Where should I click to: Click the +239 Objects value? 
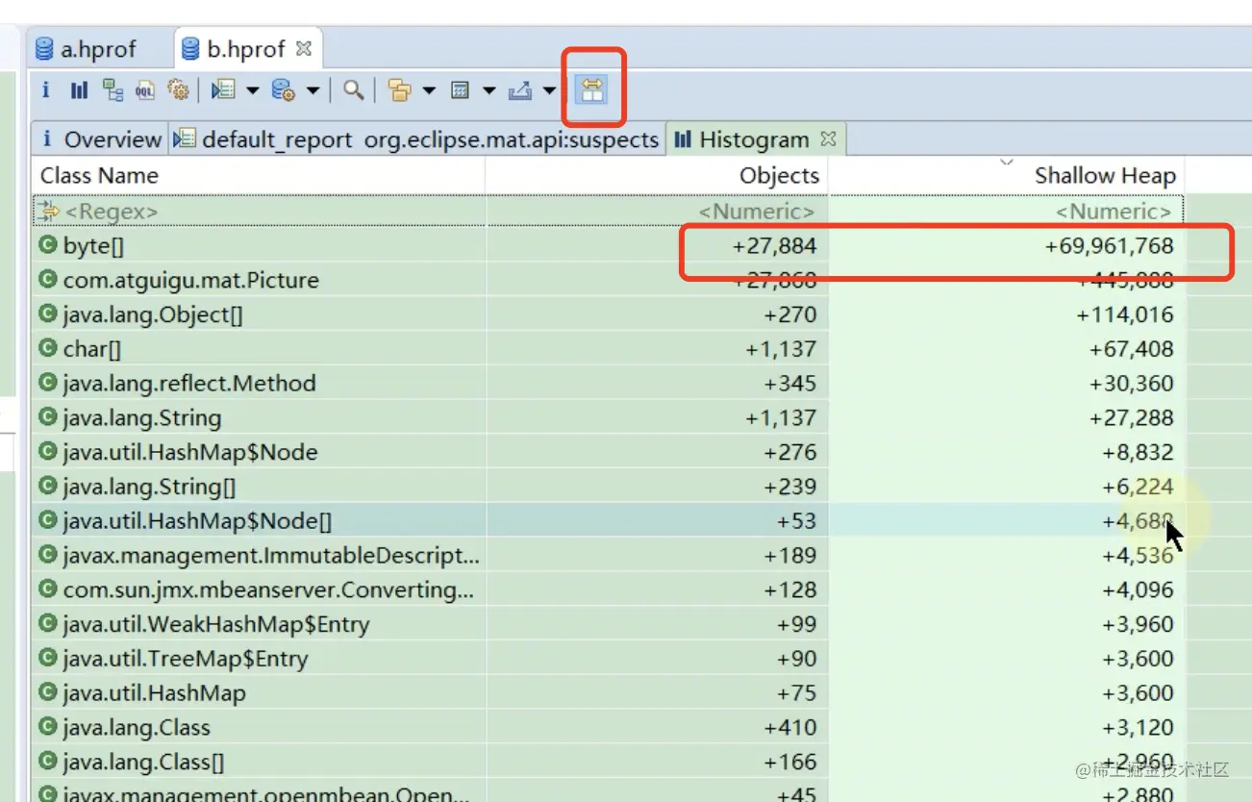(790, 487)
